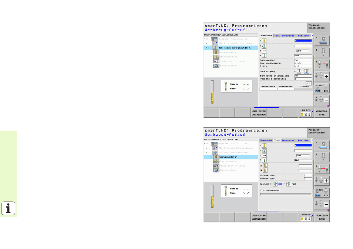Click horizontal feed F arrow icon, lower screen
The height and width of the screenshot is (249, 353).
click(264, 155)
